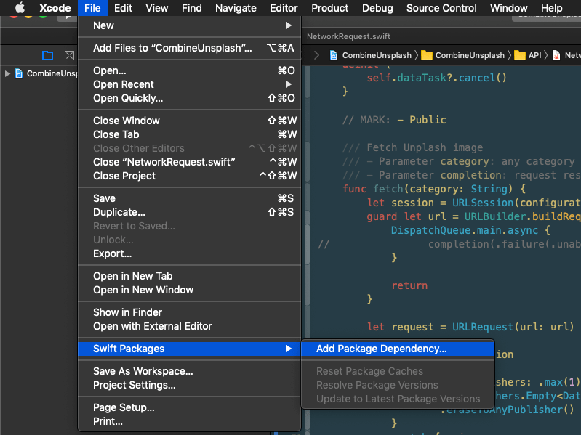Viewport: 581px width, 435px height.
Task: Click the // MARK: - Public comment
Action: [394, 120]
